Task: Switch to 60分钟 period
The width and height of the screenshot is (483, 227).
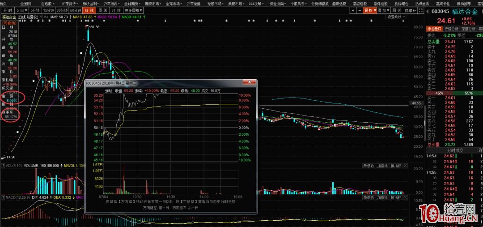Action: 76,10
